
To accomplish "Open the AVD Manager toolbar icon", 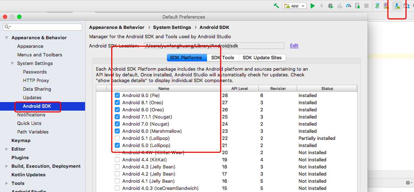I will pyautogui.click(x=386, y=6).
